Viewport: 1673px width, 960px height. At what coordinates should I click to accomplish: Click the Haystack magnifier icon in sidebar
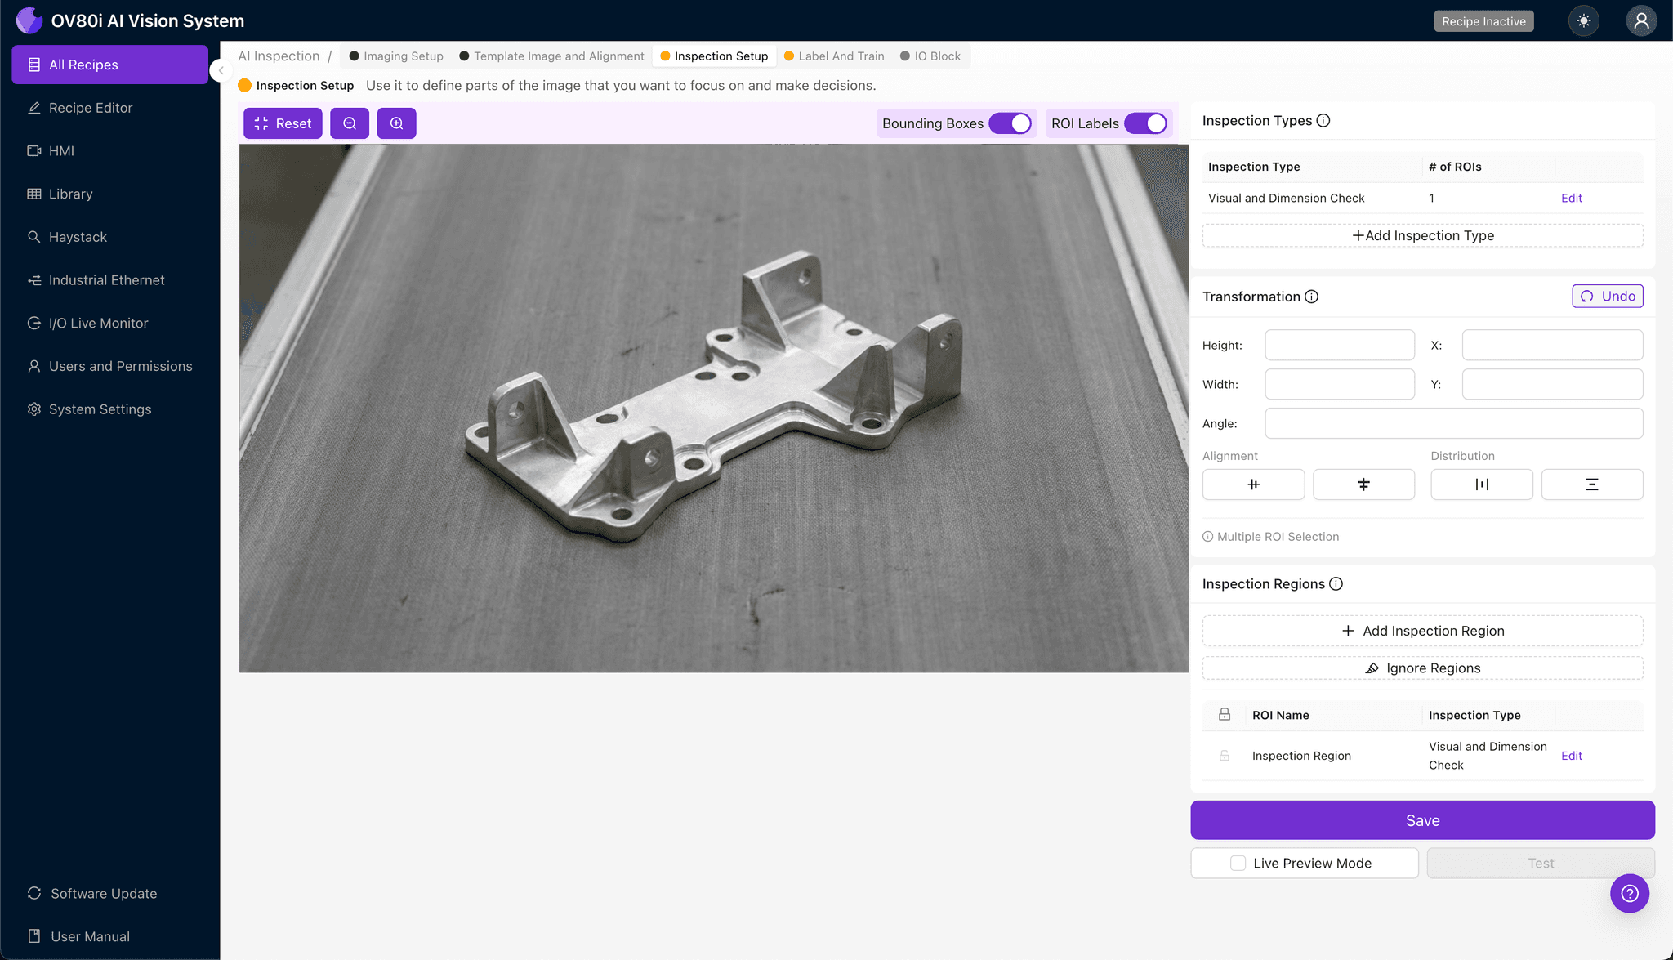click(x=34, y=237)
